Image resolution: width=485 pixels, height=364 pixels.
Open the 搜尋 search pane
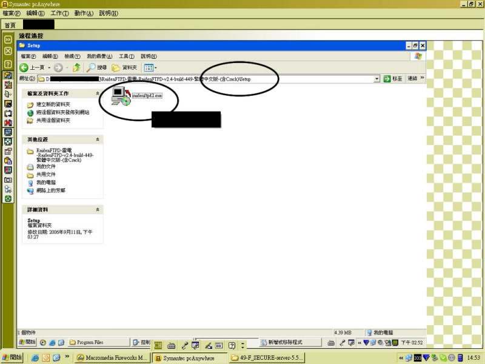[x=96, y=67]
